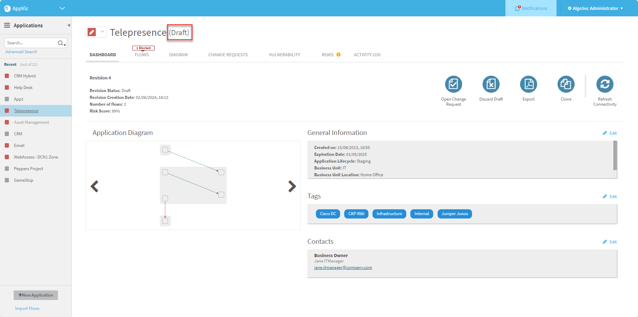Open the Advanced Search link

[21, 52]
